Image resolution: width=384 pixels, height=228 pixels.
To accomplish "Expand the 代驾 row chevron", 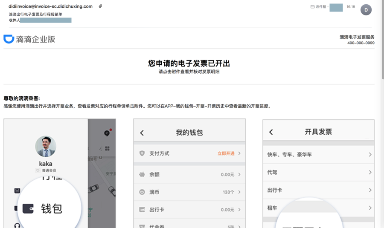I will click(370, 173).
